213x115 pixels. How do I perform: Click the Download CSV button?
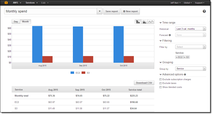pyautogui.click(x=144, y=83)
